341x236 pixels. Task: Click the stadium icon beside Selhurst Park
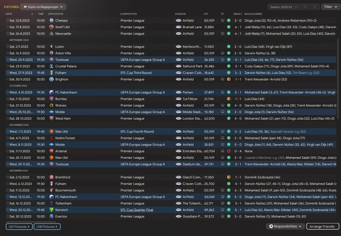pos(178,66)
